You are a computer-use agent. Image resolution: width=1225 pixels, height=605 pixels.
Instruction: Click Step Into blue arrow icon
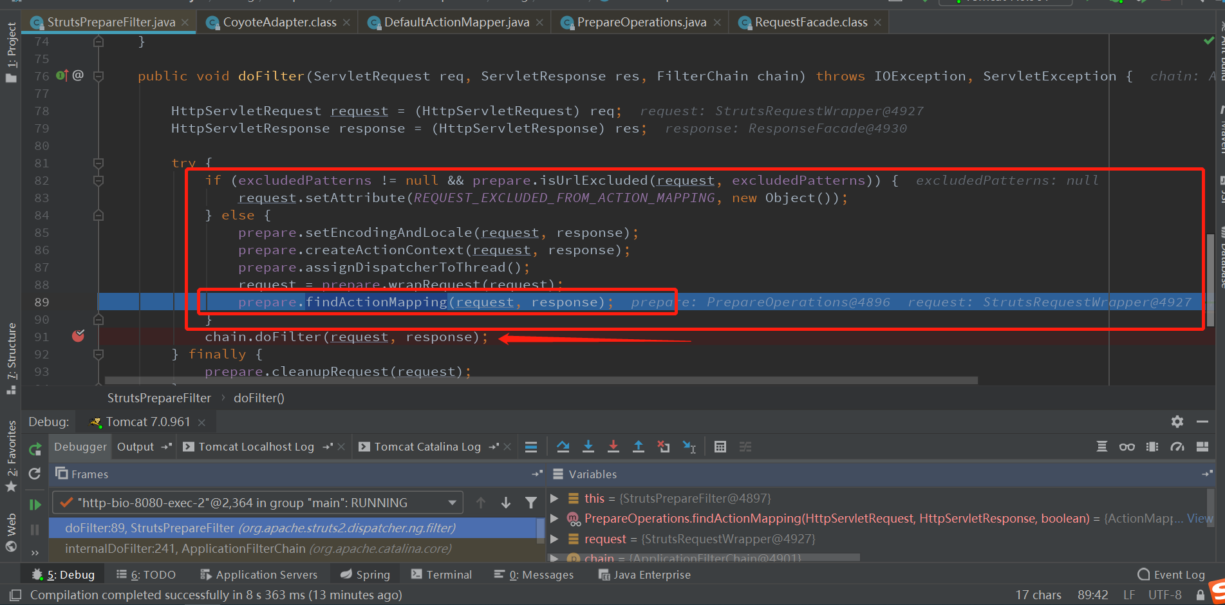click(588, 447)
